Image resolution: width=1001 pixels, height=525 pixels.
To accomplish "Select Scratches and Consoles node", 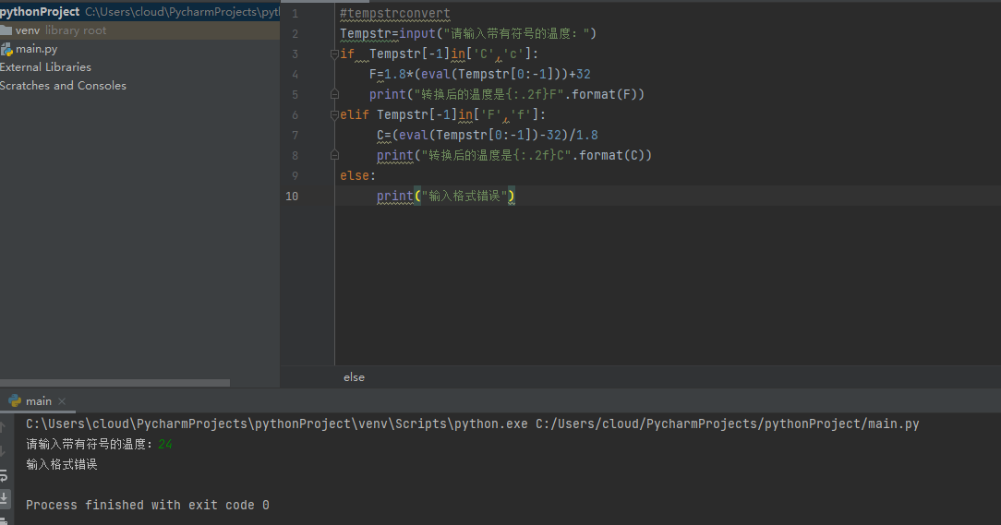I will (x=63, y=86).
